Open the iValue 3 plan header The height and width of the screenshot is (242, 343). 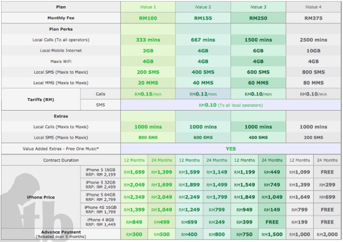258,7
